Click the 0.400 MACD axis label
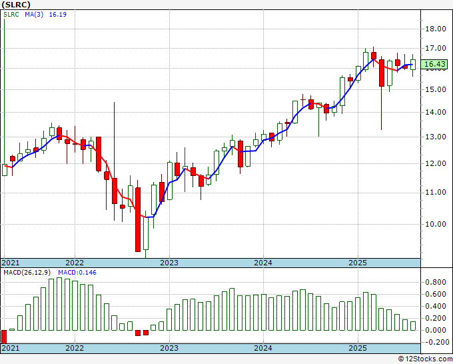453x364 pixels. point(436,306)
